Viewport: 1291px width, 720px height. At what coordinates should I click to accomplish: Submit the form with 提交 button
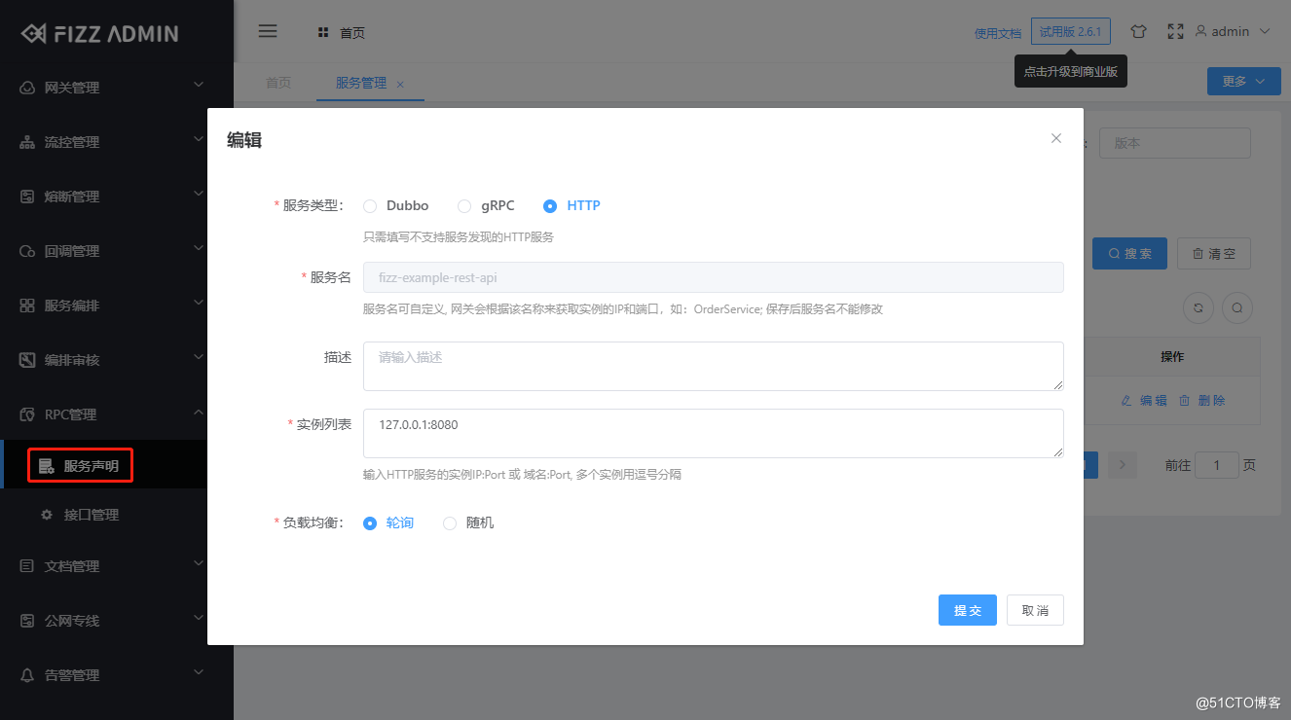point(967,610)
